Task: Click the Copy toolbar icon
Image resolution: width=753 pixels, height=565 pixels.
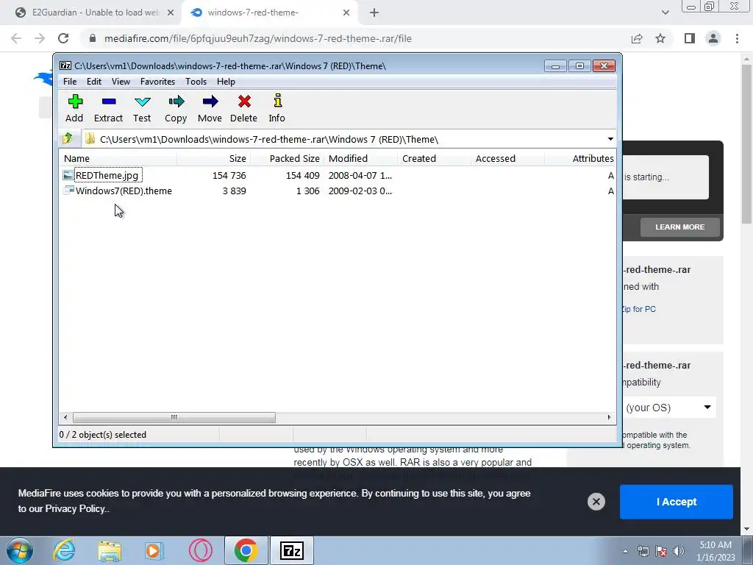Action: [176, 109]
